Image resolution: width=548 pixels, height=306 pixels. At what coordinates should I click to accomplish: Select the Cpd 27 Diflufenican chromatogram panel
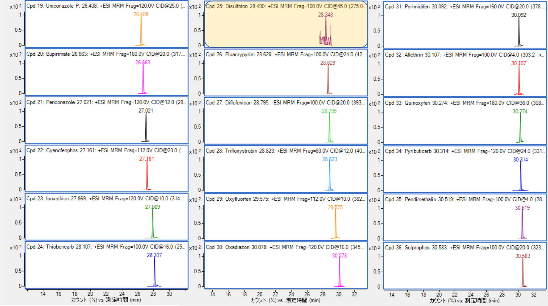pos(286,121)
